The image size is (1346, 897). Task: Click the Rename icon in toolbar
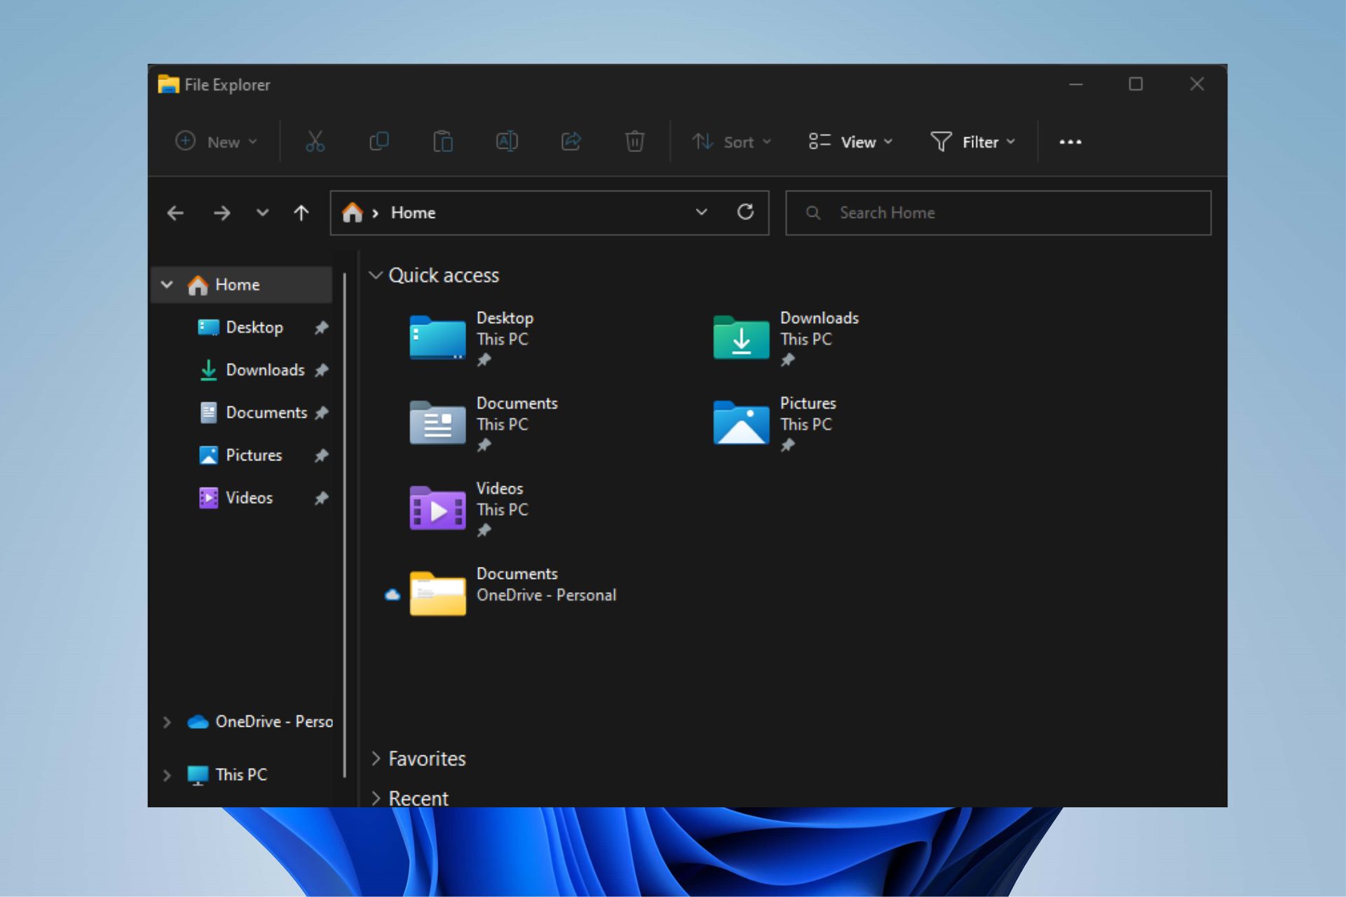click(507, 141)
